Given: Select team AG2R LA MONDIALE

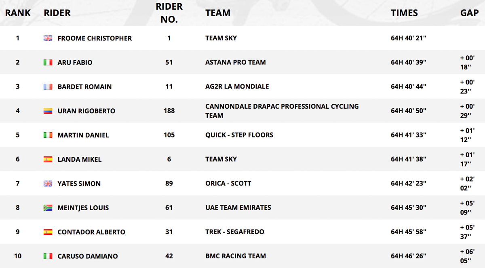Looking at the screenshot, I should click(237, 87).
